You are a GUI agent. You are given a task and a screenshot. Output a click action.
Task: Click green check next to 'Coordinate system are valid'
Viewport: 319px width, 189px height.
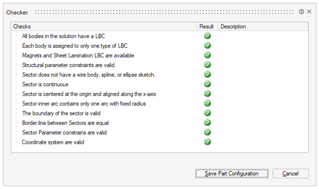[x=207, y=142]
